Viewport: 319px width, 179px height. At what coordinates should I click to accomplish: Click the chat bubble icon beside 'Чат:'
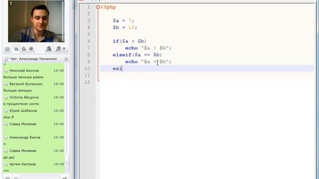coord(6,59)
